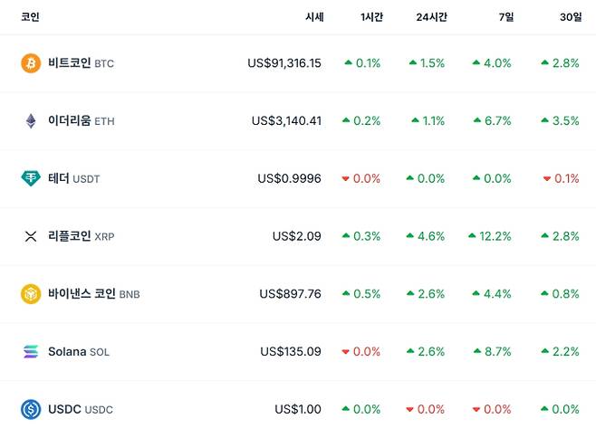
Task: Click the USDC blue logo icon
Action: click(x=31, y=409)
